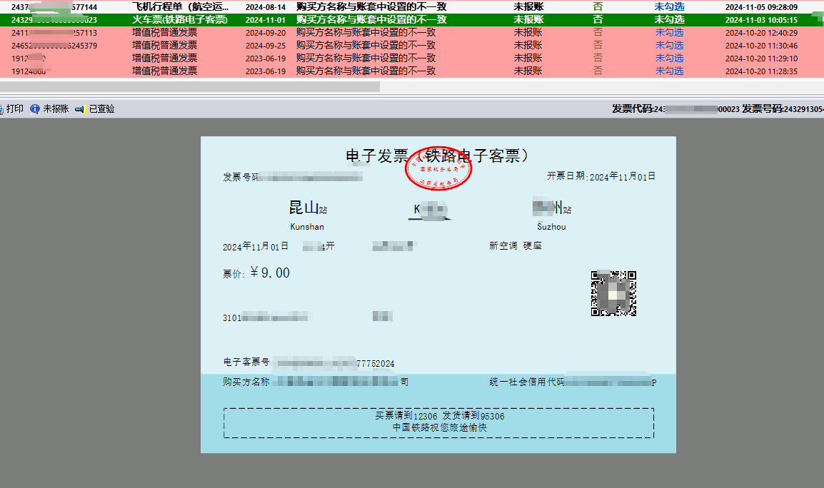
Task: Click the 统一社会信用代码 label on invoice
Action: pyautogui.click(x=526, y=382)
